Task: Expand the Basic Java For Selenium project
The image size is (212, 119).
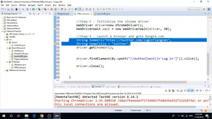Action: pos(2,17)
